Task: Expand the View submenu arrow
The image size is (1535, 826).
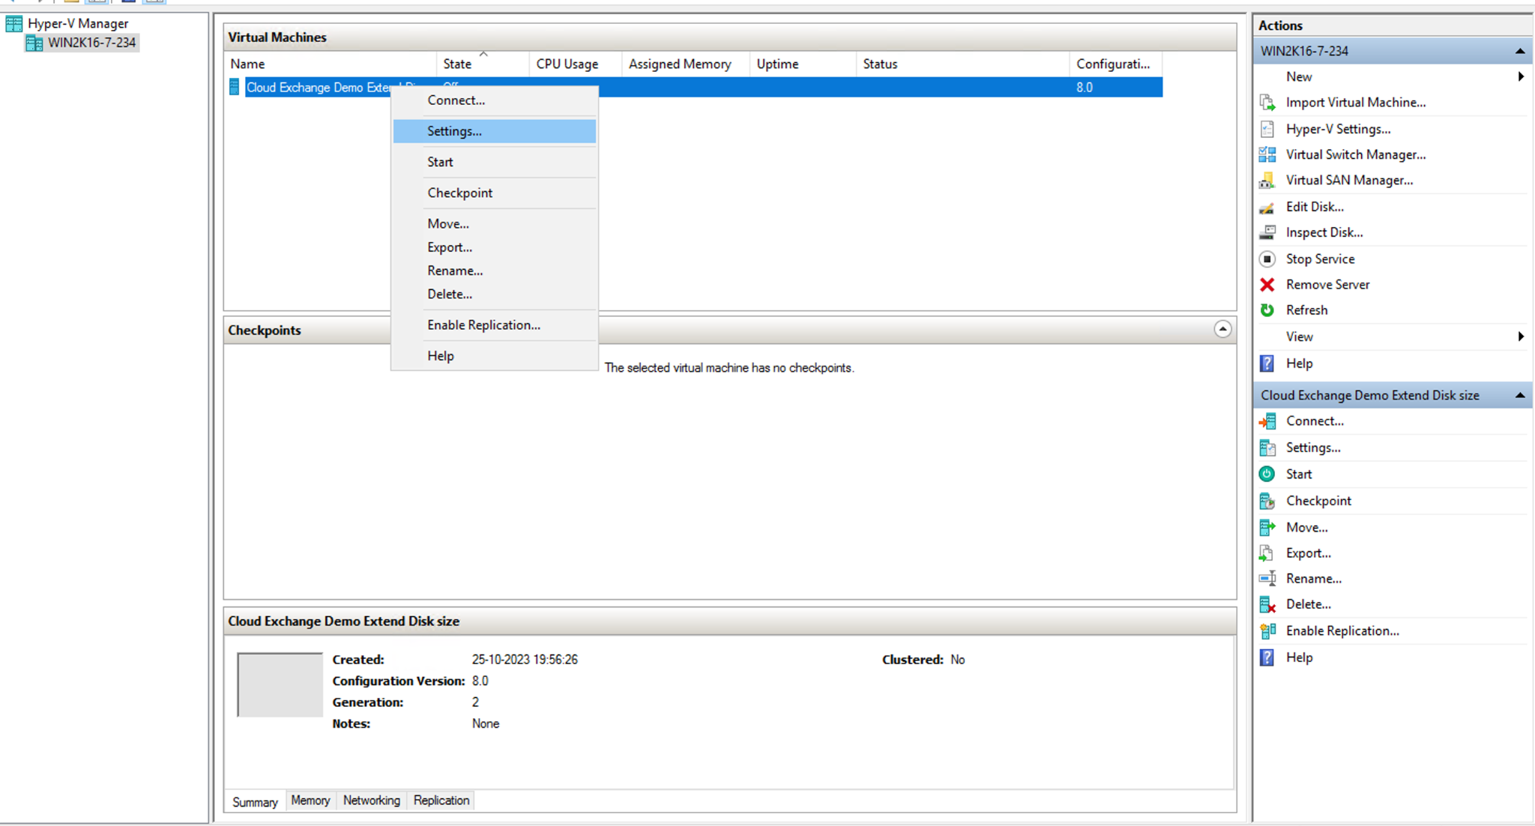Action: (1521, 337)
